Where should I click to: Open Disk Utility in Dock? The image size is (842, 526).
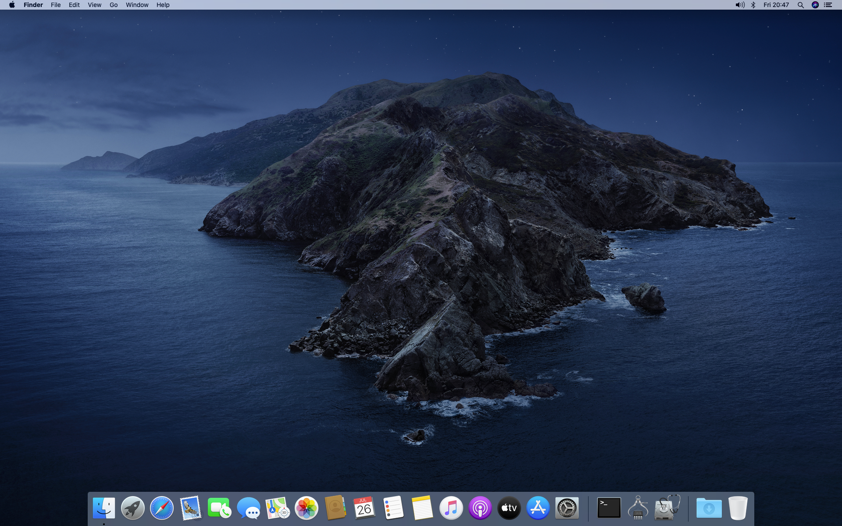pyautogui.click(x=667, y=508)
